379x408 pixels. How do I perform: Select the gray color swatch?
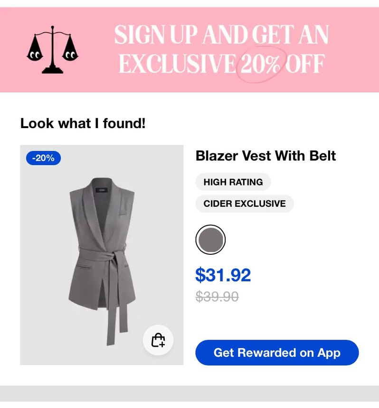210,240
